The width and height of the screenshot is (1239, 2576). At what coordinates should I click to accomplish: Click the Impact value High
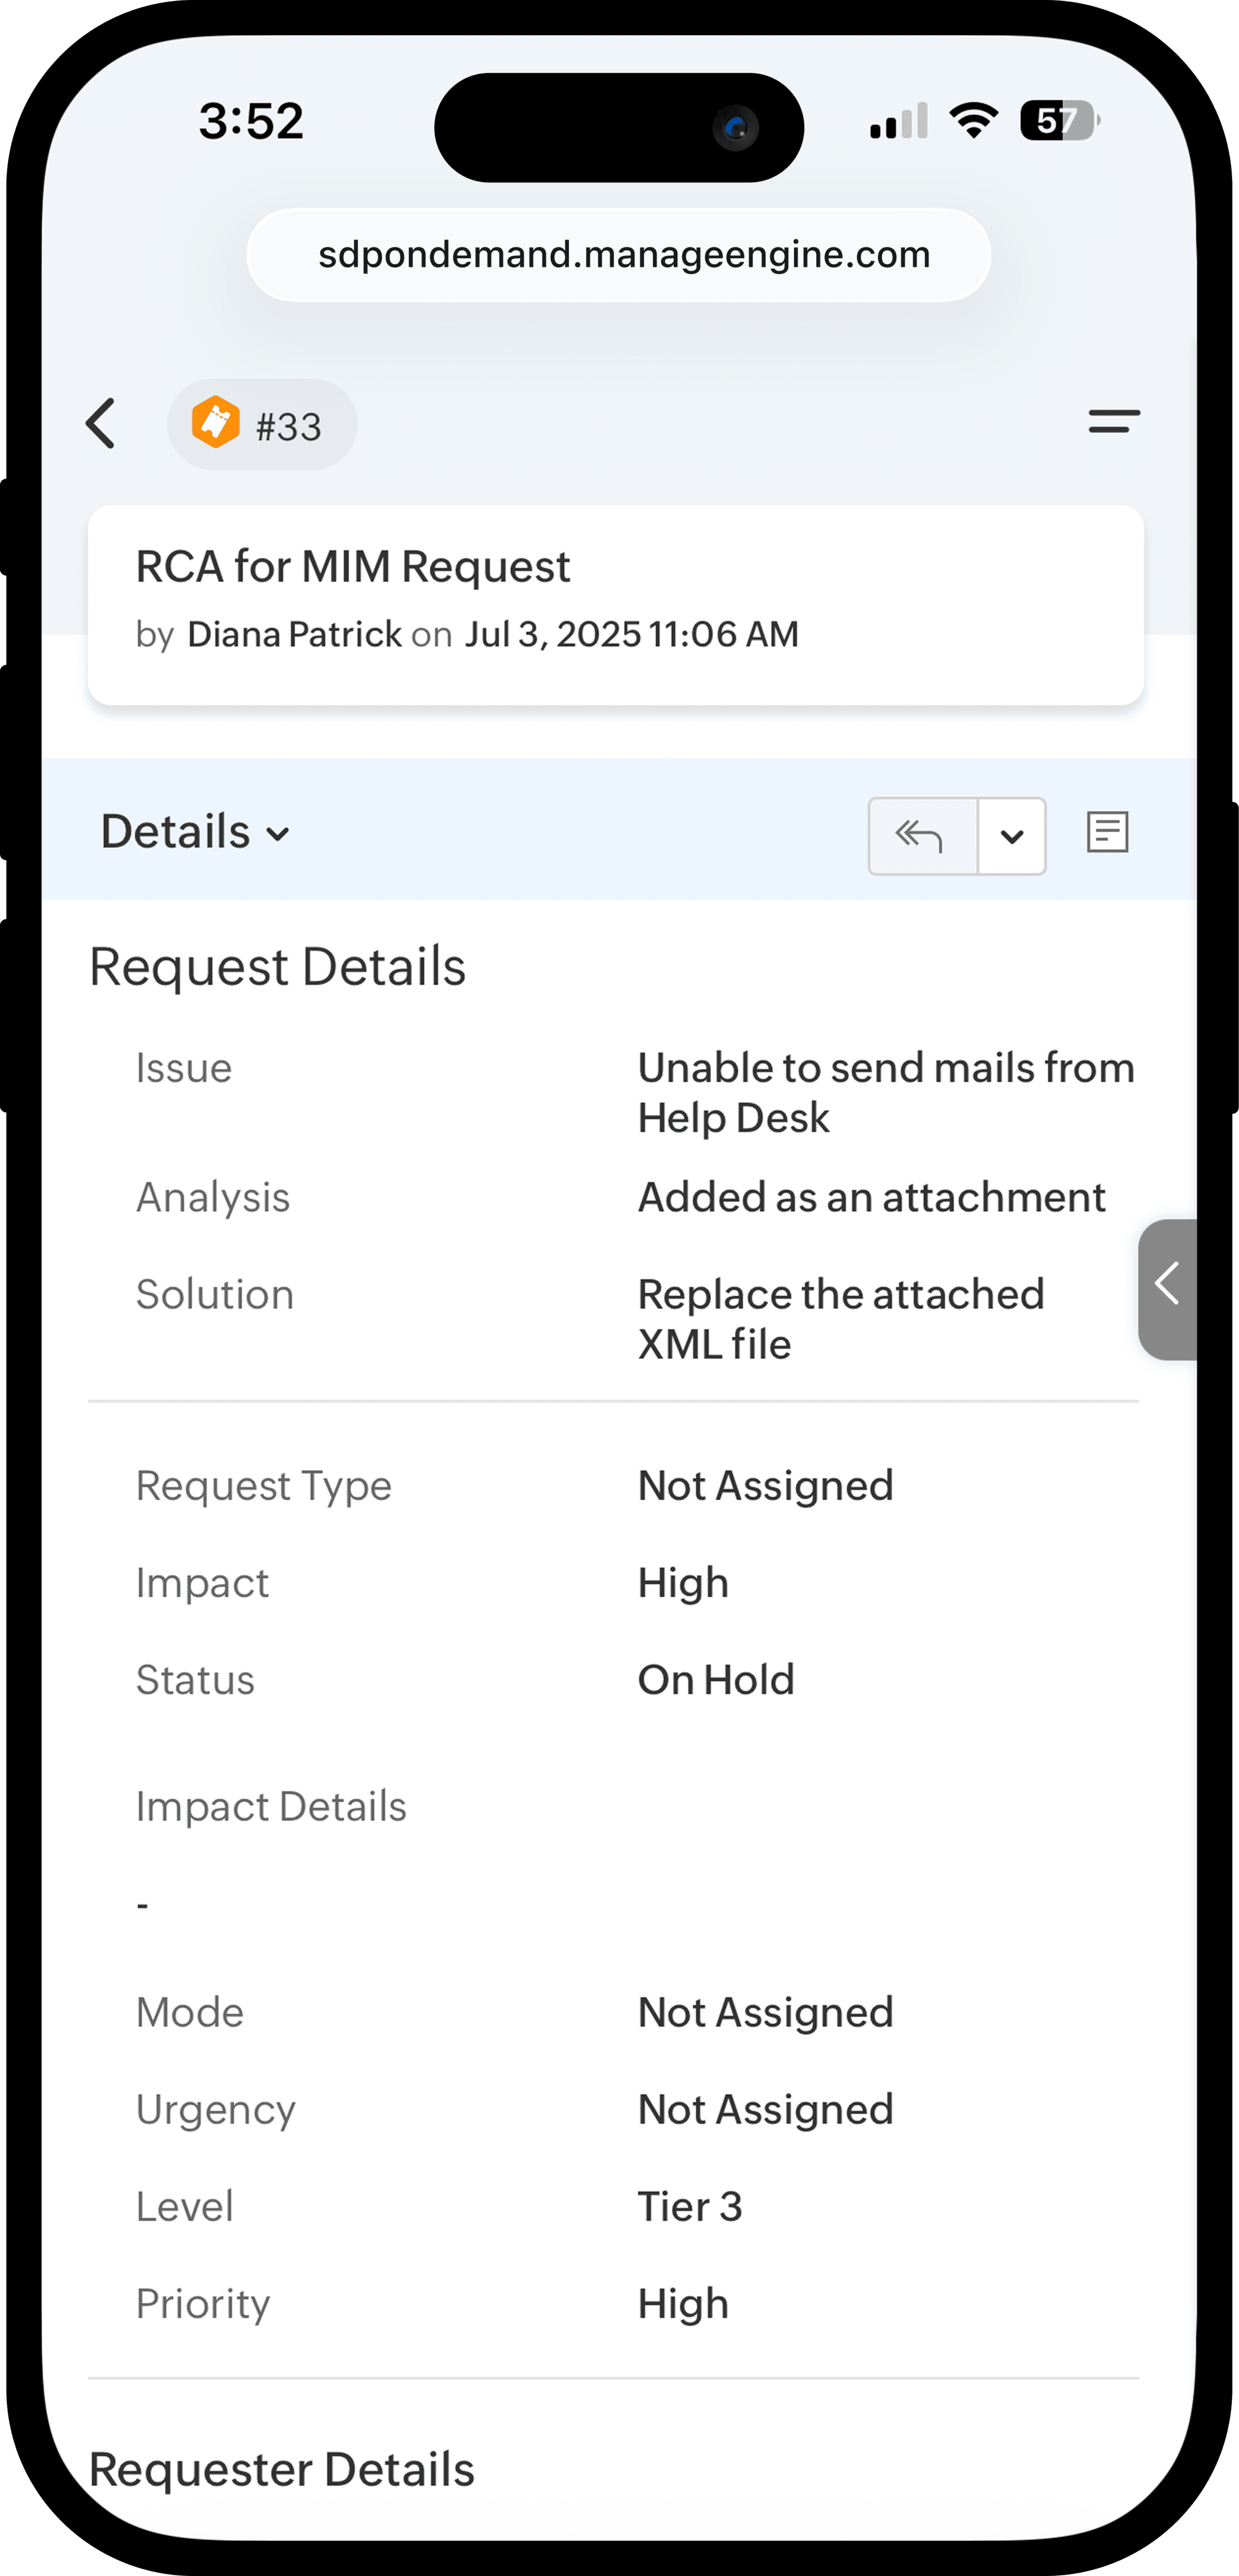tap(683, 1583)
